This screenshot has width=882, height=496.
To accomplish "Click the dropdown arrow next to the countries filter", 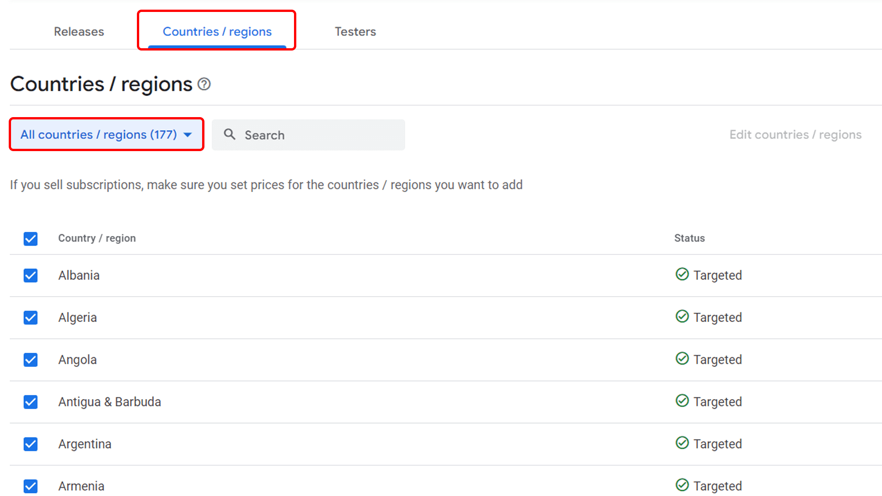I will (187, 135).
